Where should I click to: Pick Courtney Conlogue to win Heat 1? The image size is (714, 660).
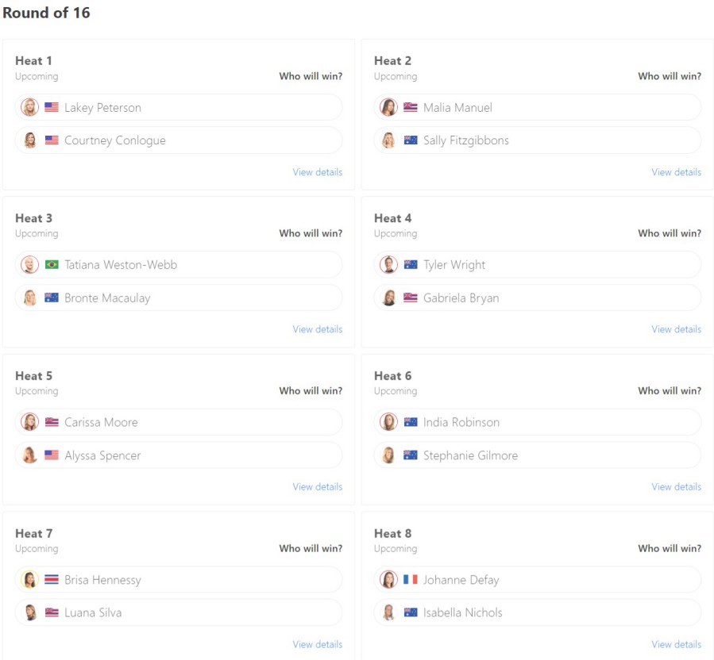(179, 140)
